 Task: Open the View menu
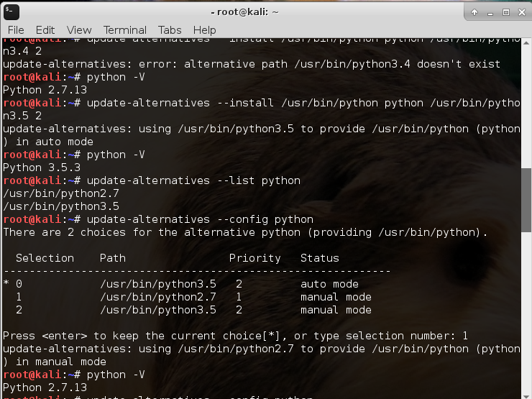pos(79,29)
